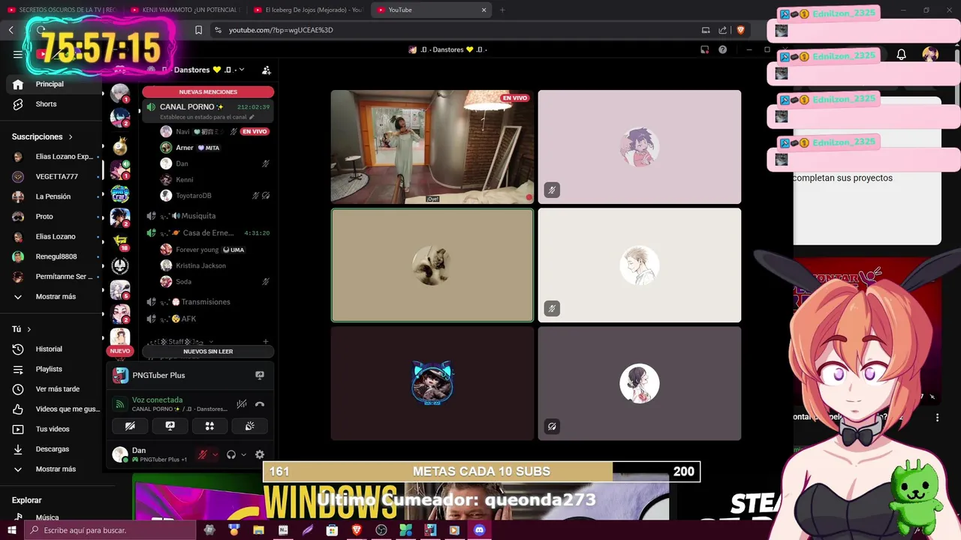Image resolution: width=961 pixels, height=540 pixels.
Task: Open PNGTuber Plus activity stream icon
Action: pos(260,375)
